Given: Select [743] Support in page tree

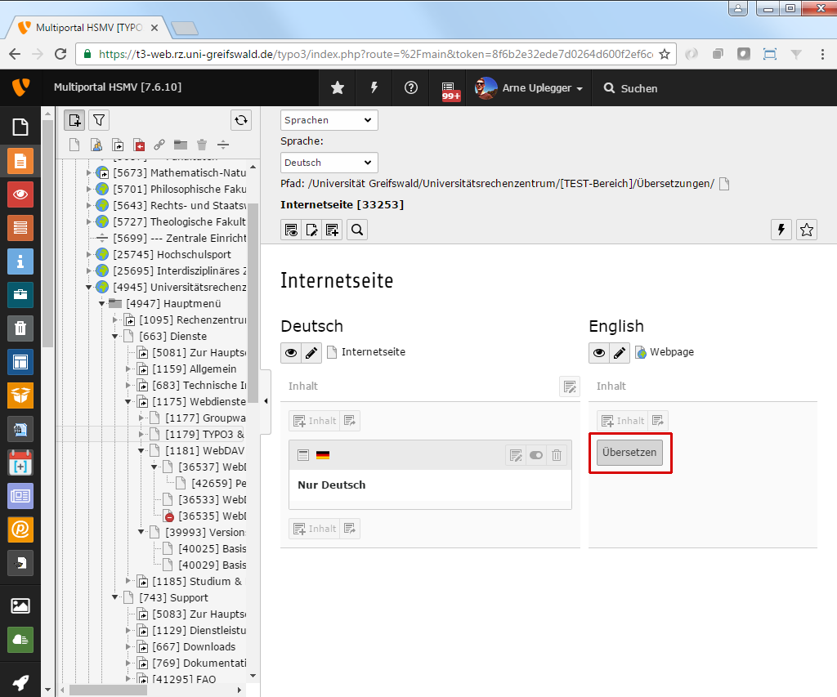Looking at the screenshot, I should pyautogui.click(x=173, y=597).
